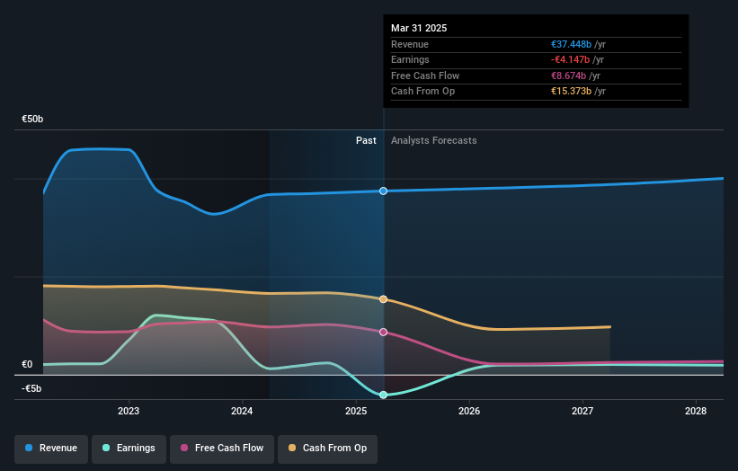Screen dimensions: 738x471
Task: Select the Free Cash Flow marker on chart
Action: click(384, 333)
